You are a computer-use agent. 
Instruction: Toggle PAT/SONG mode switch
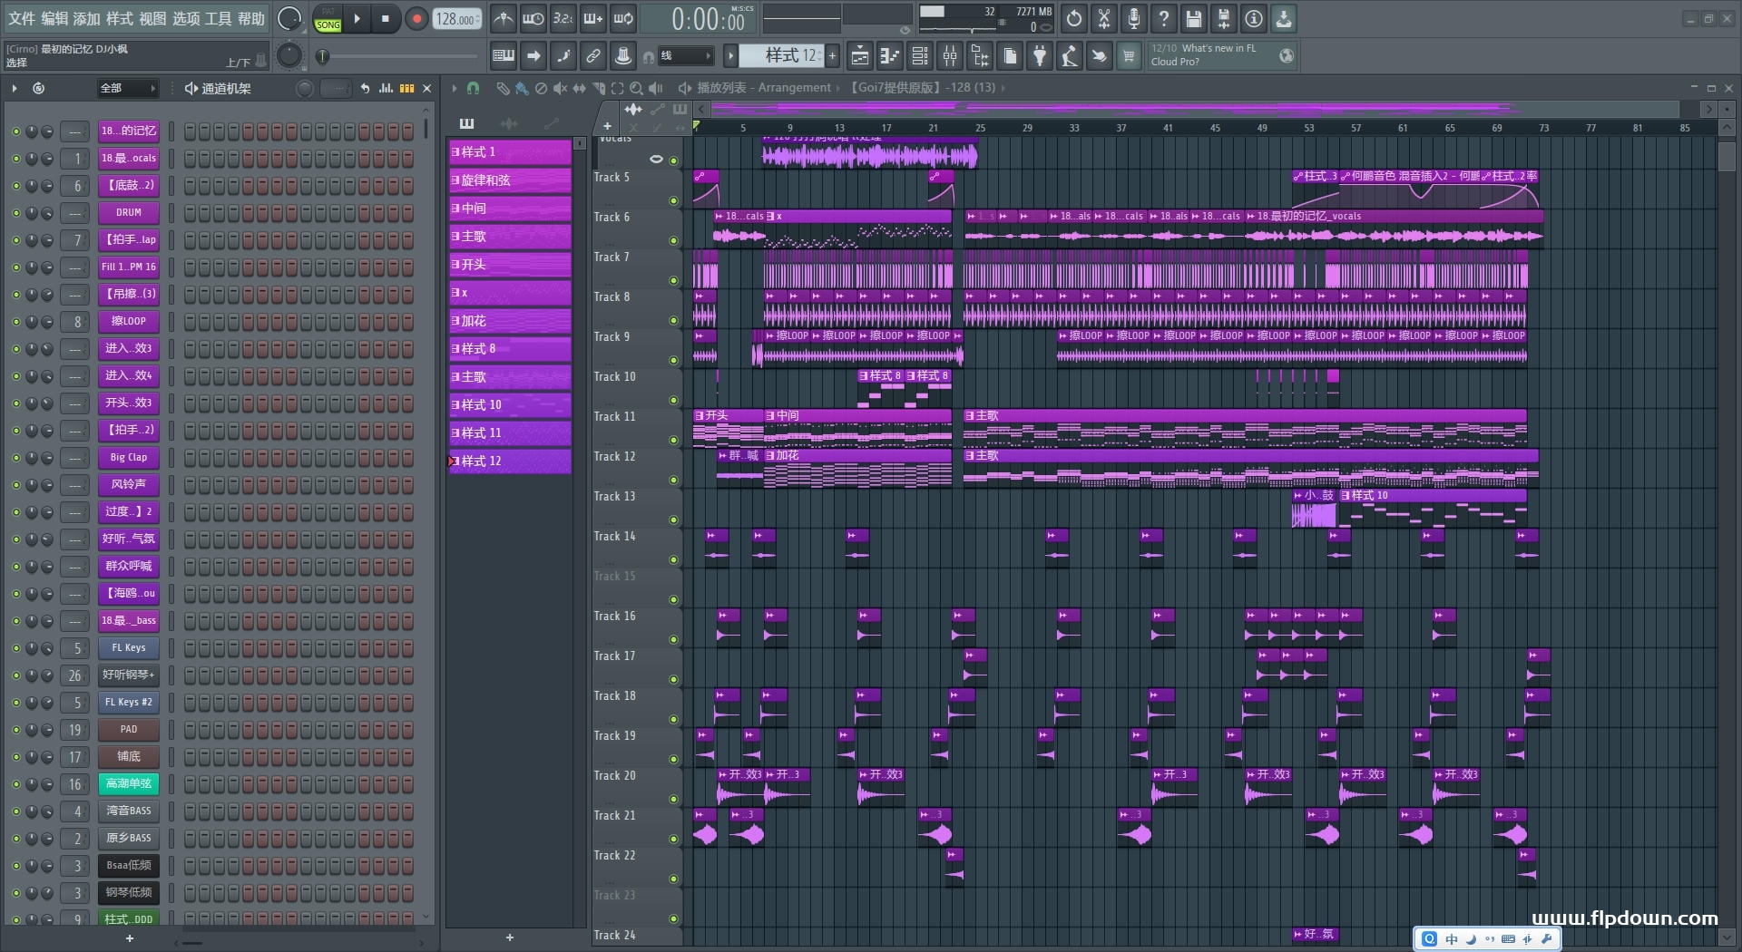328,19
